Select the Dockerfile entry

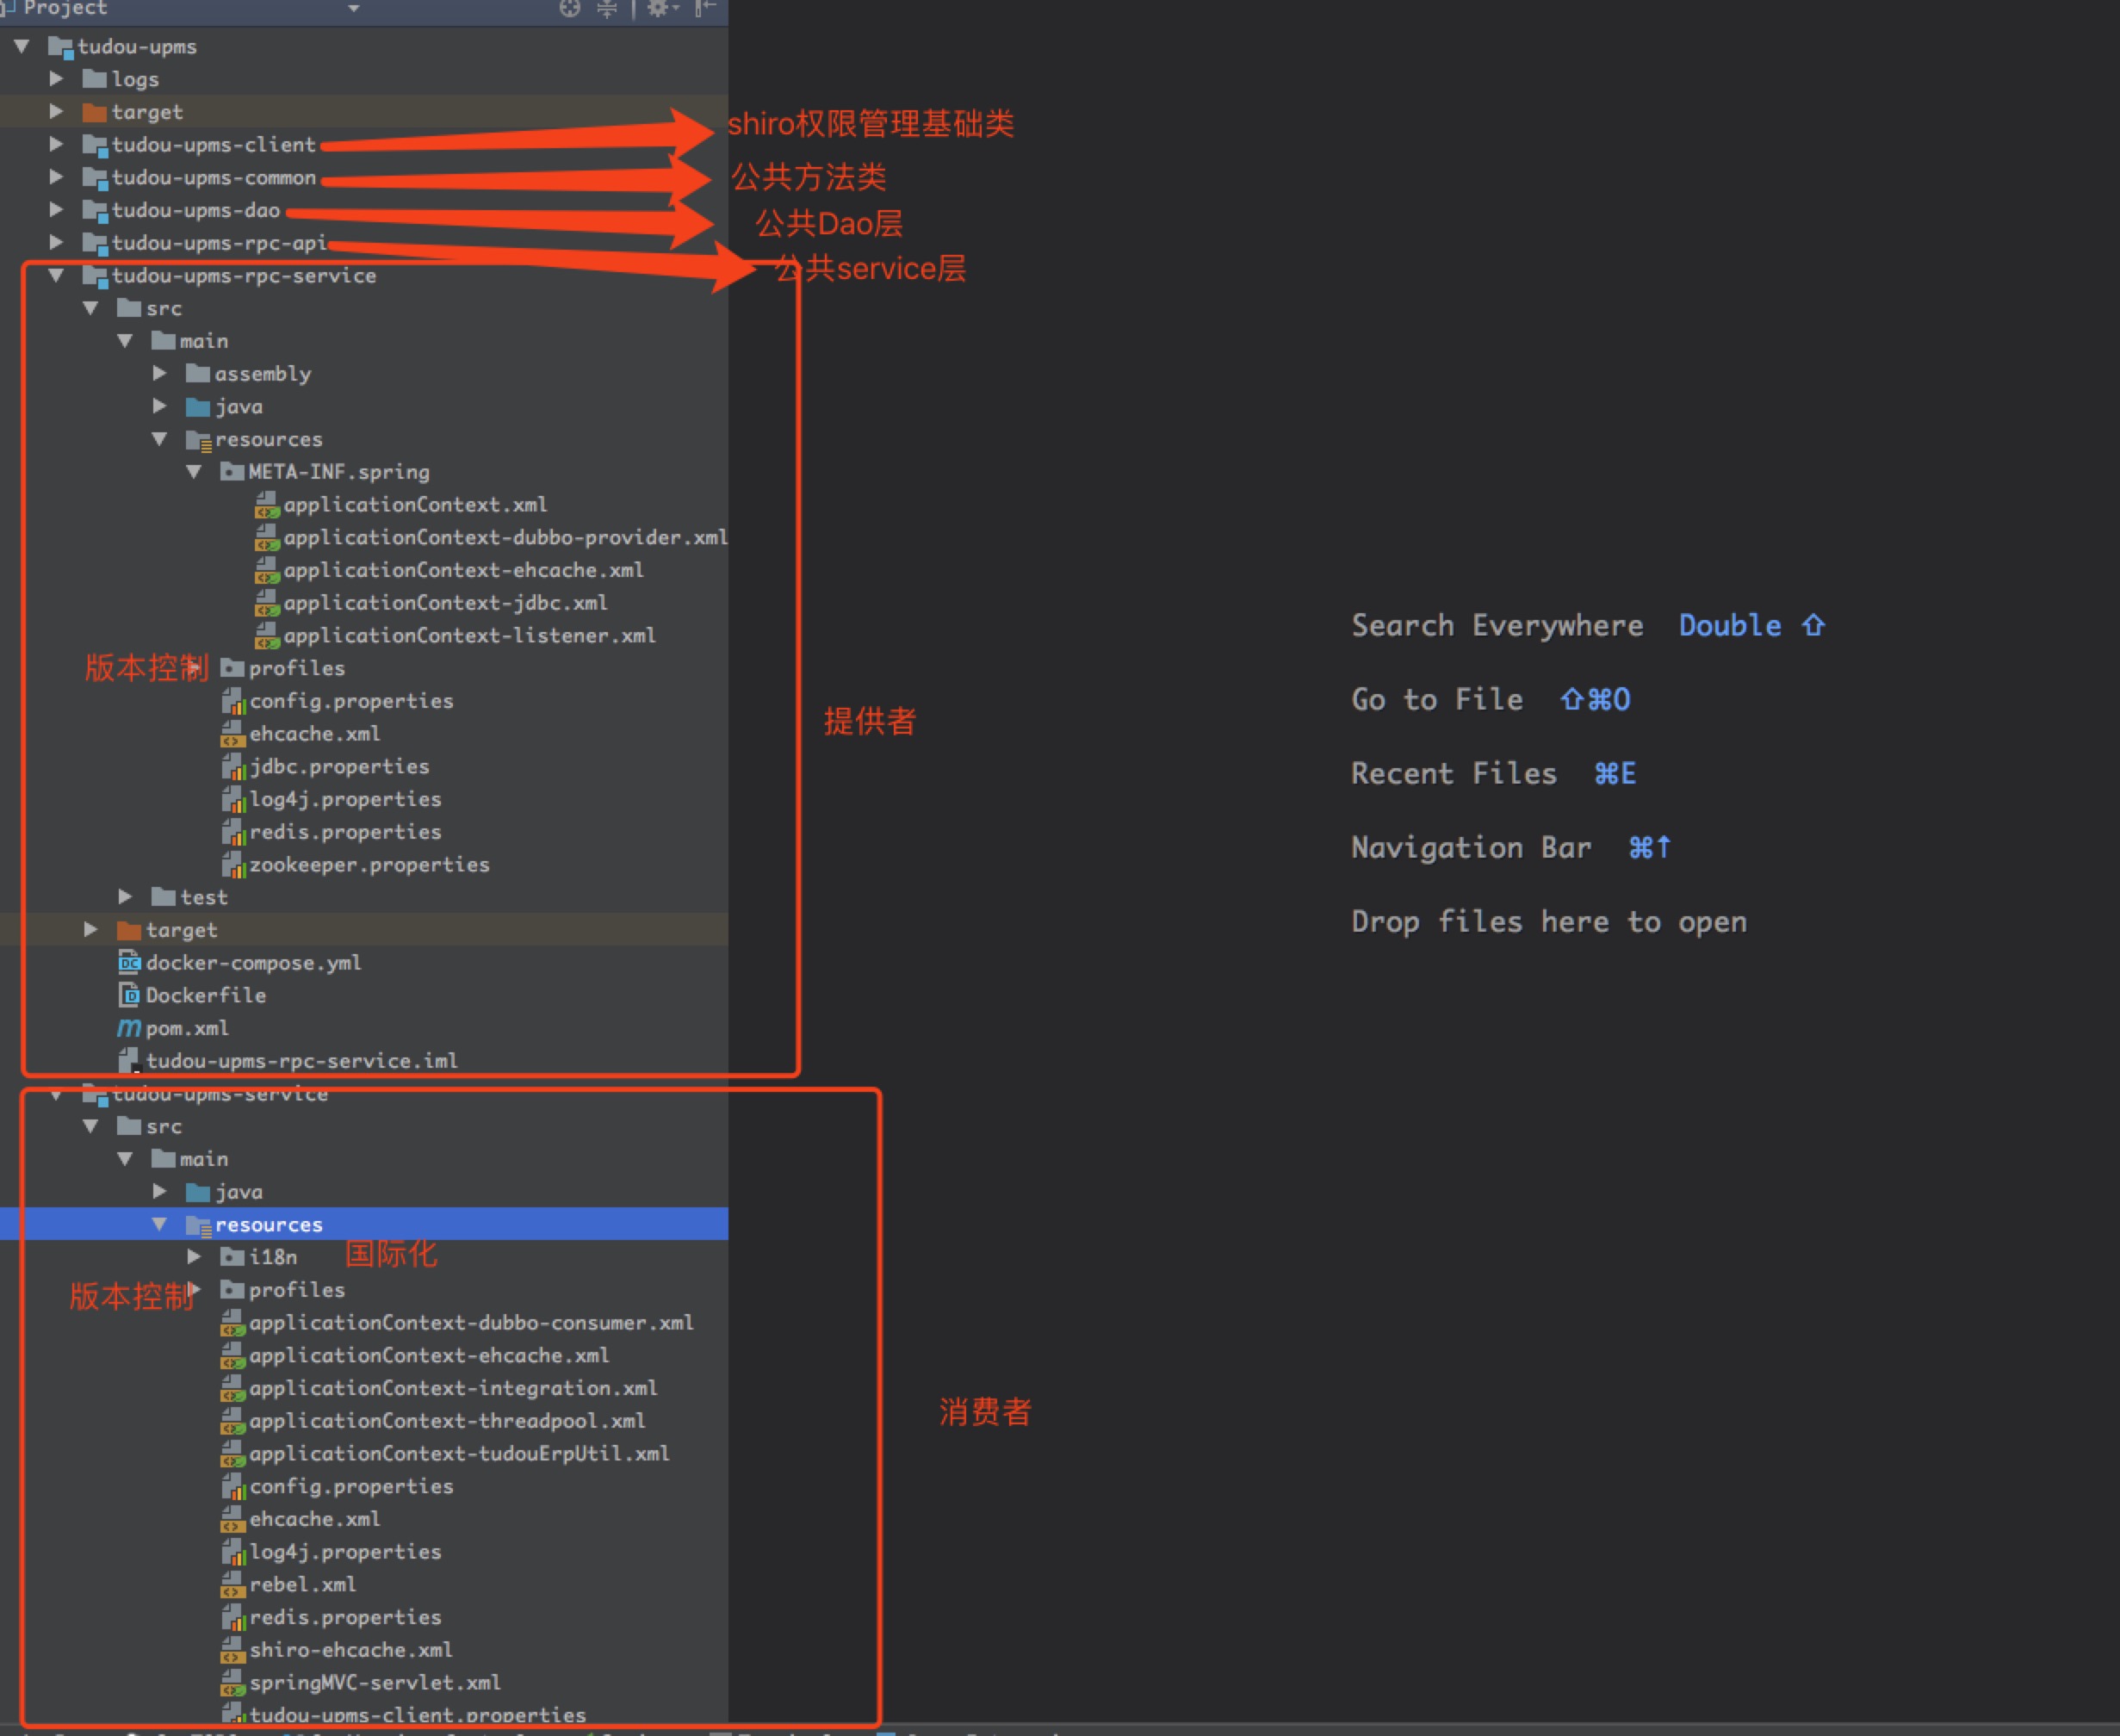click(x=206, y=995)
